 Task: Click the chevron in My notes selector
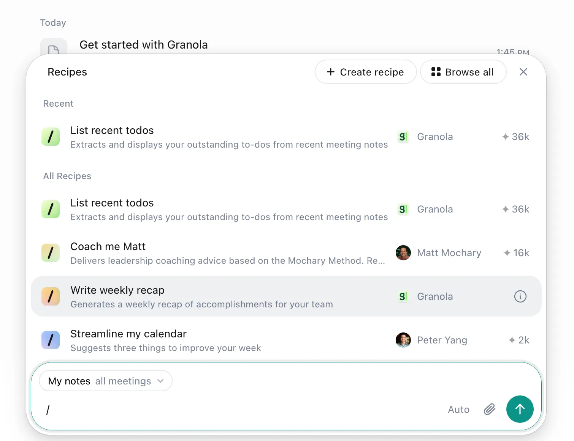point(160,381)
